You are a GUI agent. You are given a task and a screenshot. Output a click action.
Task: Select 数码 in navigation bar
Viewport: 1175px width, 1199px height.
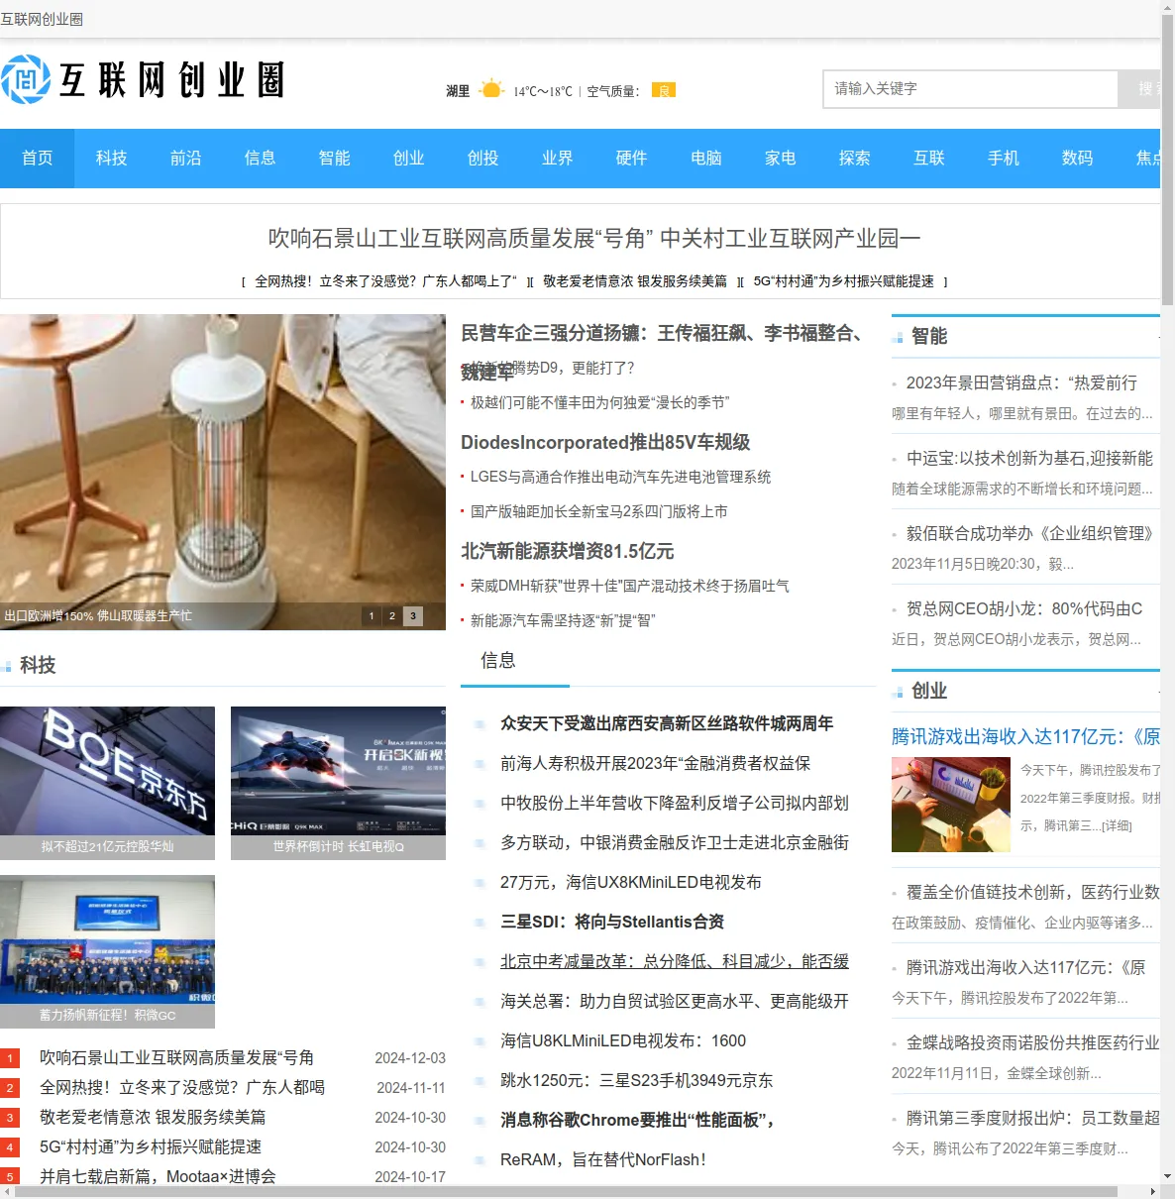pyautogui.click(x=1077, y=158)
